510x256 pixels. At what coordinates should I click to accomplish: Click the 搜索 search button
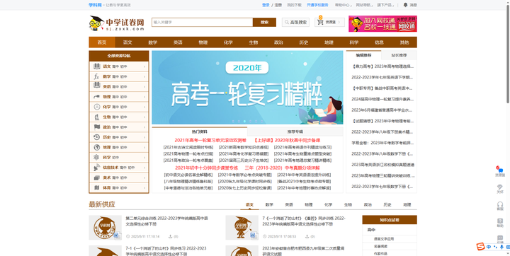click(x=264, y=22)
